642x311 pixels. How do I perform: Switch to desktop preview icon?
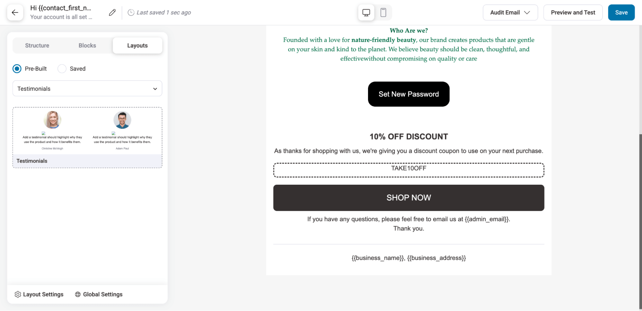(366, 13)
